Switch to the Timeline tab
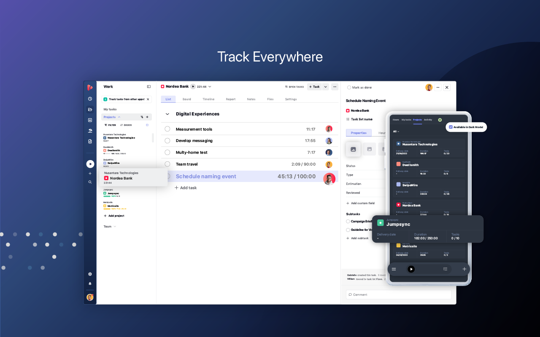This screenshot has height=337, width=540. 208,99
